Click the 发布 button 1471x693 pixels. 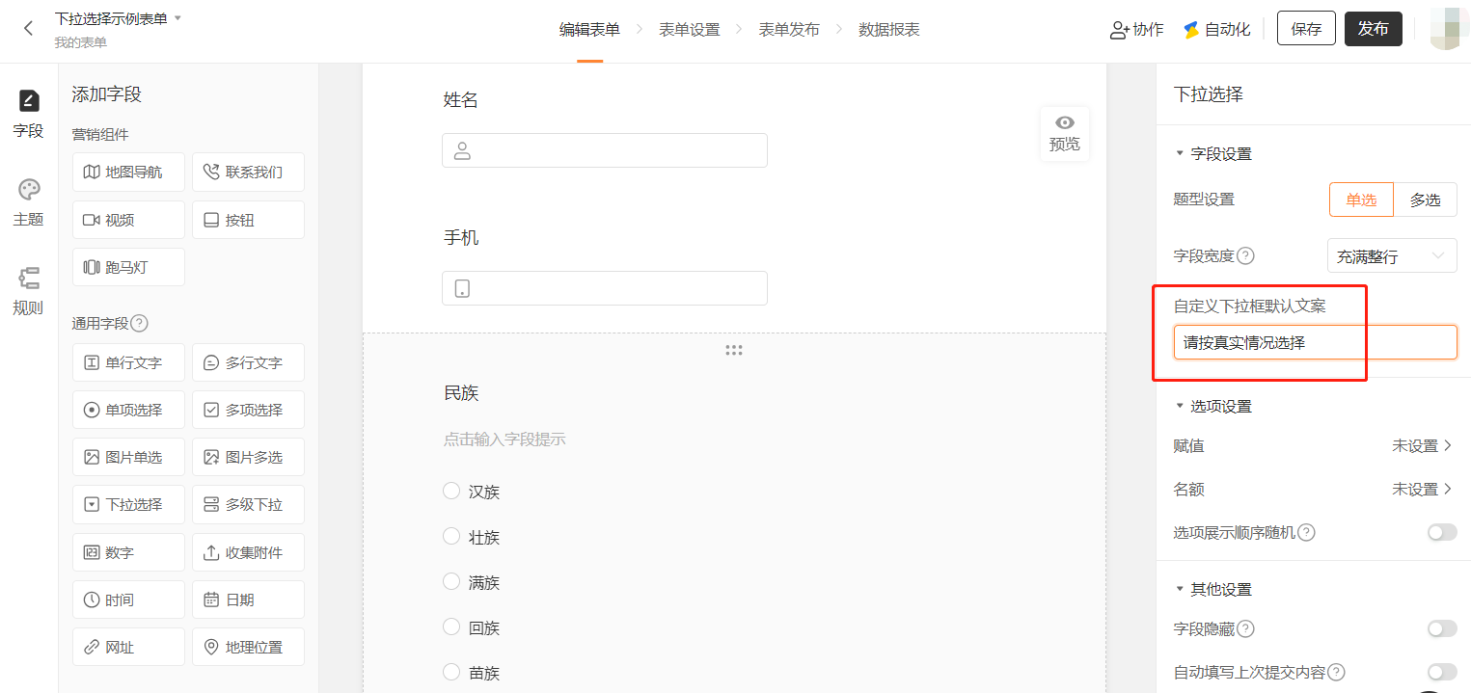click(1374, 29)
